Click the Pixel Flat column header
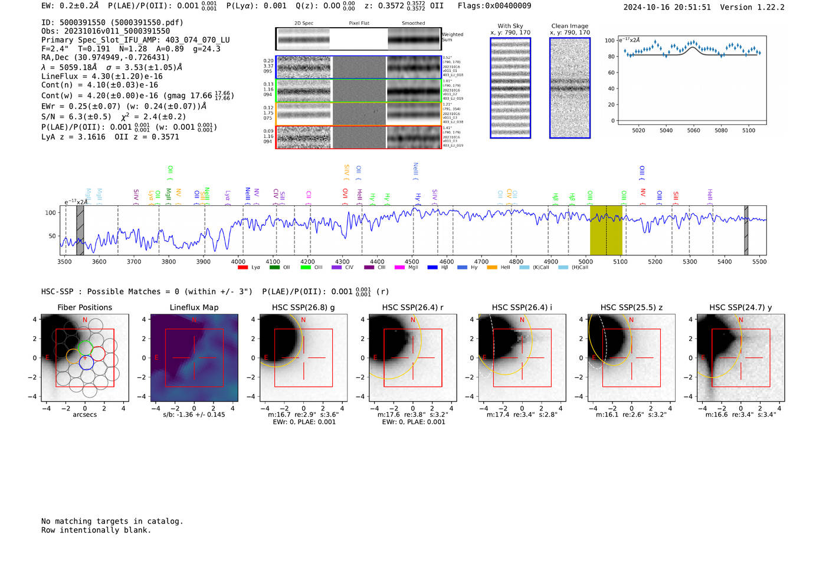This screenshot has width=826, height=562. click(359, 24)
